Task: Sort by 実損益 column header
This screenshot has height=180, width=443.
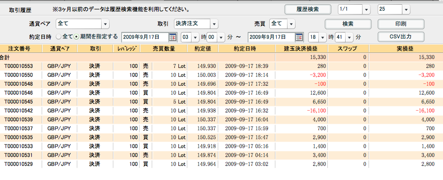Action: [406, 48]
